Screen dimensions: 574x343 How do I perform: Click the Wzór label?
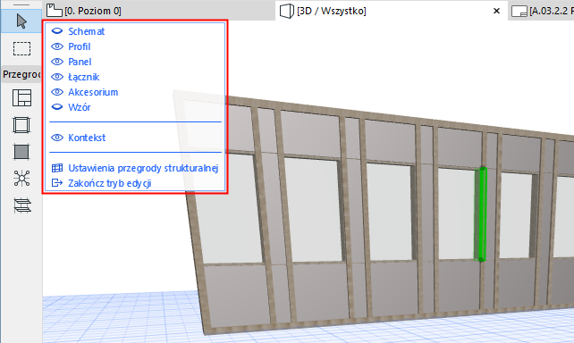coord(79,107)
